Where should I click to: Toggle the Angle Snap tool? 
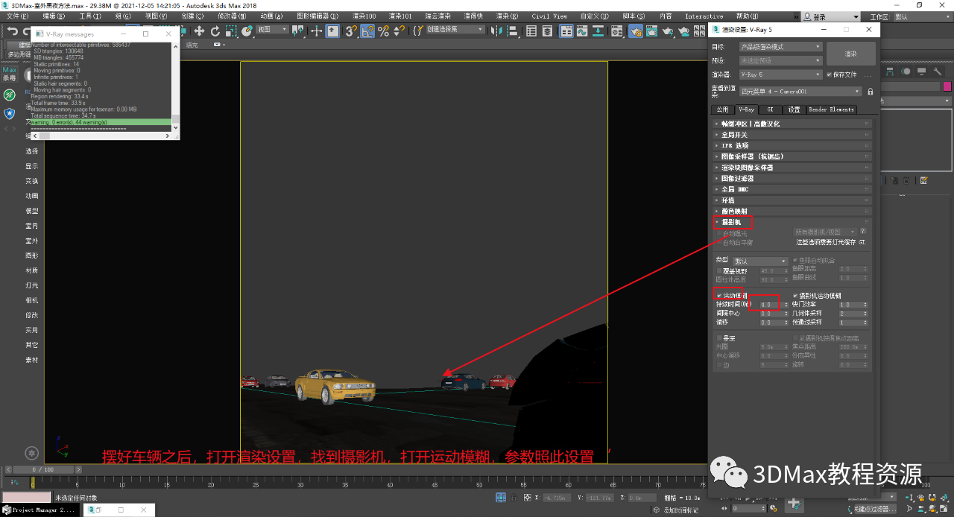368,31
